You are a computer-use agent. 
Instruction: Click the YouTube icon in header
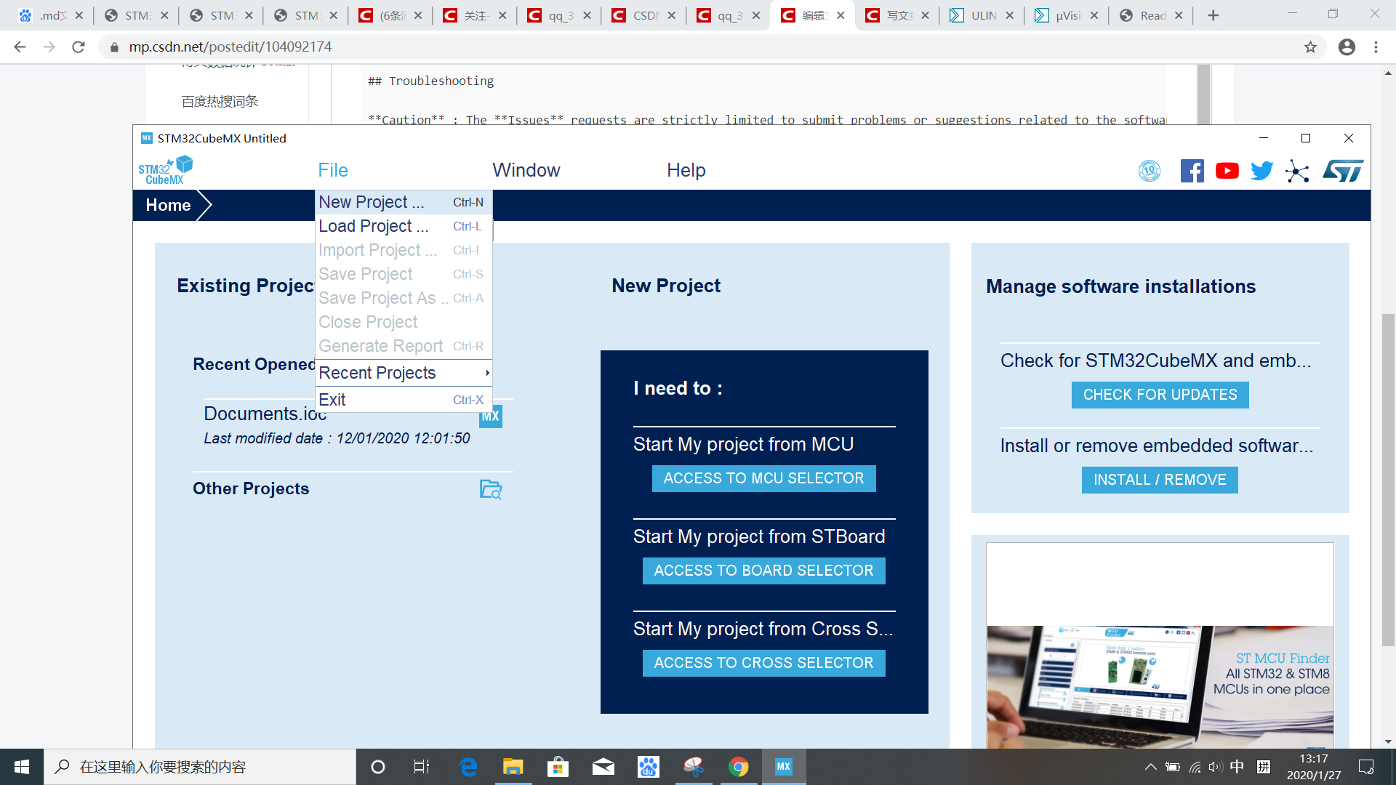pos(1227,171)
